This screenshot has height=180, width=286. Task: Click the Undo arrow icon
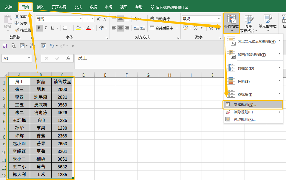tap(52, 46)
